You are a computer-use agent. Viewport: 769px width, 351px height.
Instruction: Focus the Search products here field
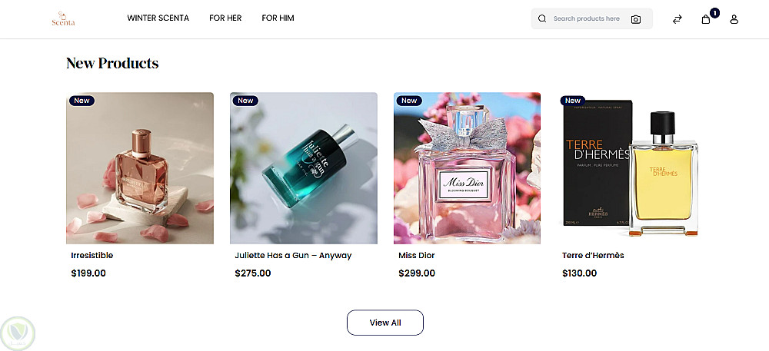[587, 18]
